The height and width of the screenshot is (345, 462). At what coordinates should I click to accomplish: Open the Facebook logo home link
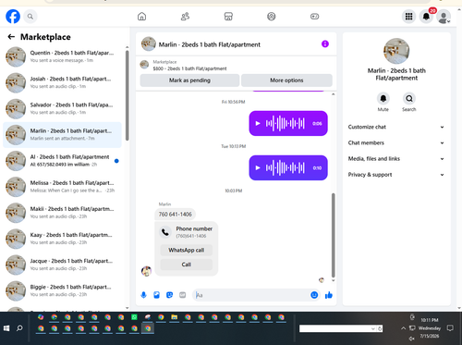[13, 17]
